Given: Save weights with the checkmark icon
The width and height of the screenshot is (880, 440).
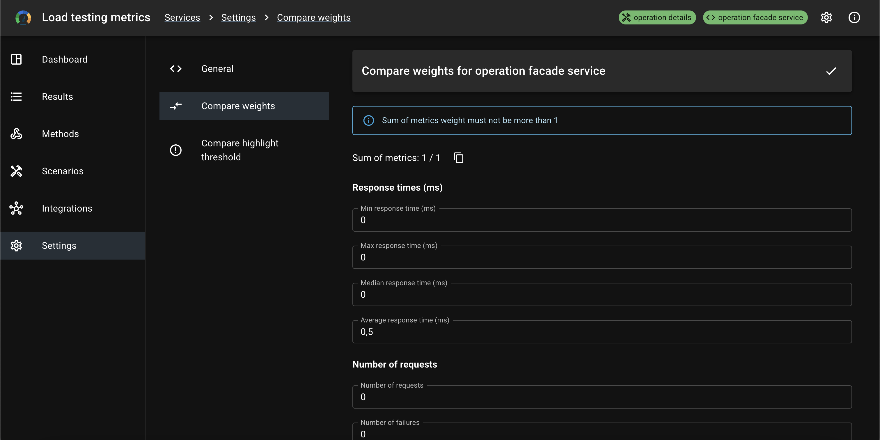Looking at the screenshot, I should [x=831, y=71].
